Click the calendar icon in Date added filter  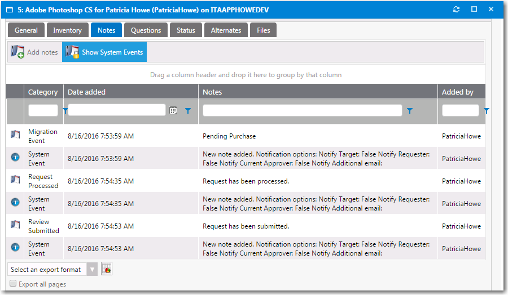[174, 111]
